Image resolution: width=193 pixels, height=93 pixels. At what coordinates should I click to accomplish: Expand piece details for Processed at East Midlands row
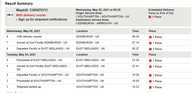[x=150, y=60]
